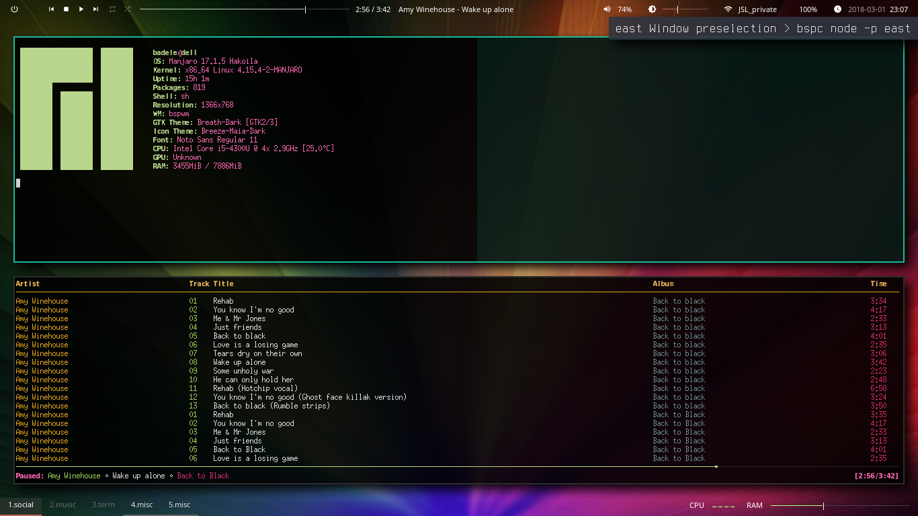Click track number 10 in the playlist
This screenshot has width=918, height=516.
pos(193,380)
